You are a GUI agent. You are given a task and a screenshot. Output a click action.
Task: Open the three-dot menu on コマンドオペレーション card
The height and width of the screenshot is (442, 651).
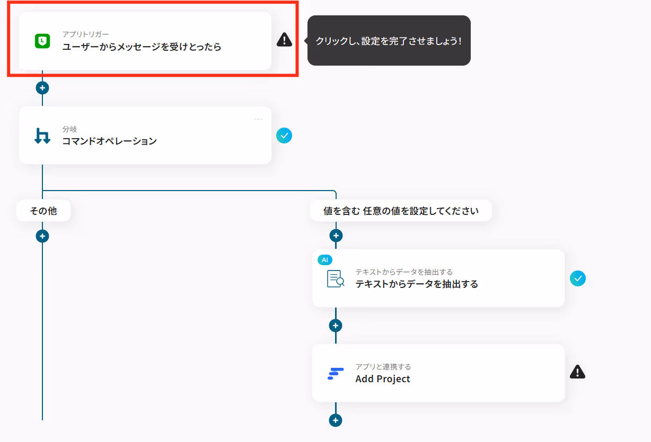258,119
